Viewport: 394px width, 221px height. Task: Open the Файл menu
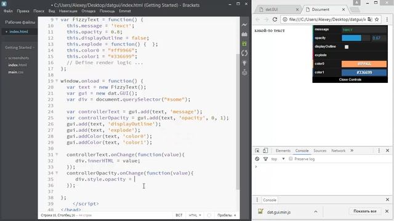pyautogui.click(x=8, y=11)
